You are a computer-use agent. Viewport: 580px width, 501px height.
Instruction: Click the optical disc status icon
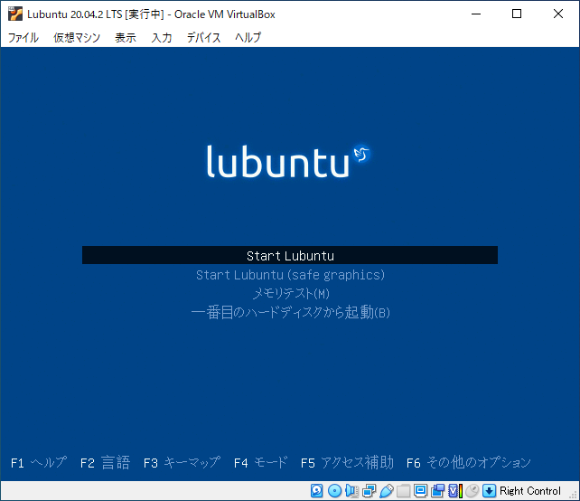pyautogui.click(x=335, y=491)
